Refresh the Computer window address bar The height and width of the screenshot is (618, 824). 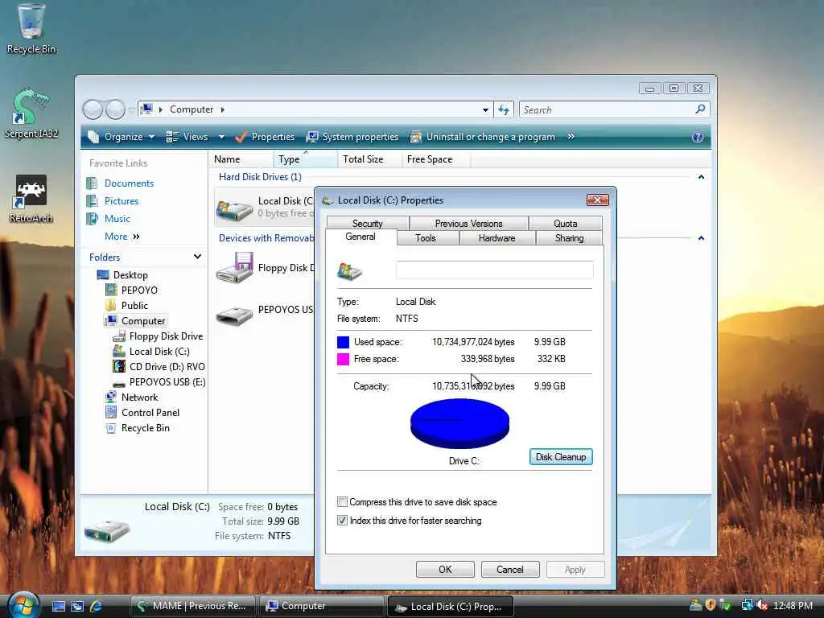click(x=504, y=109)
